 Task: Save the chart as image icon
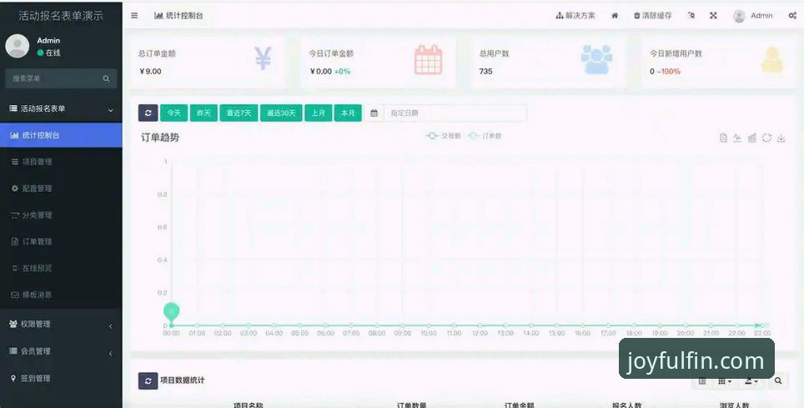click(781, 138)
